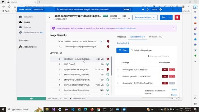Click the Windows Start button
This screenshot has width=199, height=112.
coord(3,109)
